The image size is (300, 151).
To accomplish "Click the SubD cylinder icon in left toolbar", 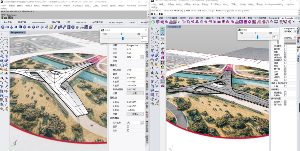I will pos(21,27).
